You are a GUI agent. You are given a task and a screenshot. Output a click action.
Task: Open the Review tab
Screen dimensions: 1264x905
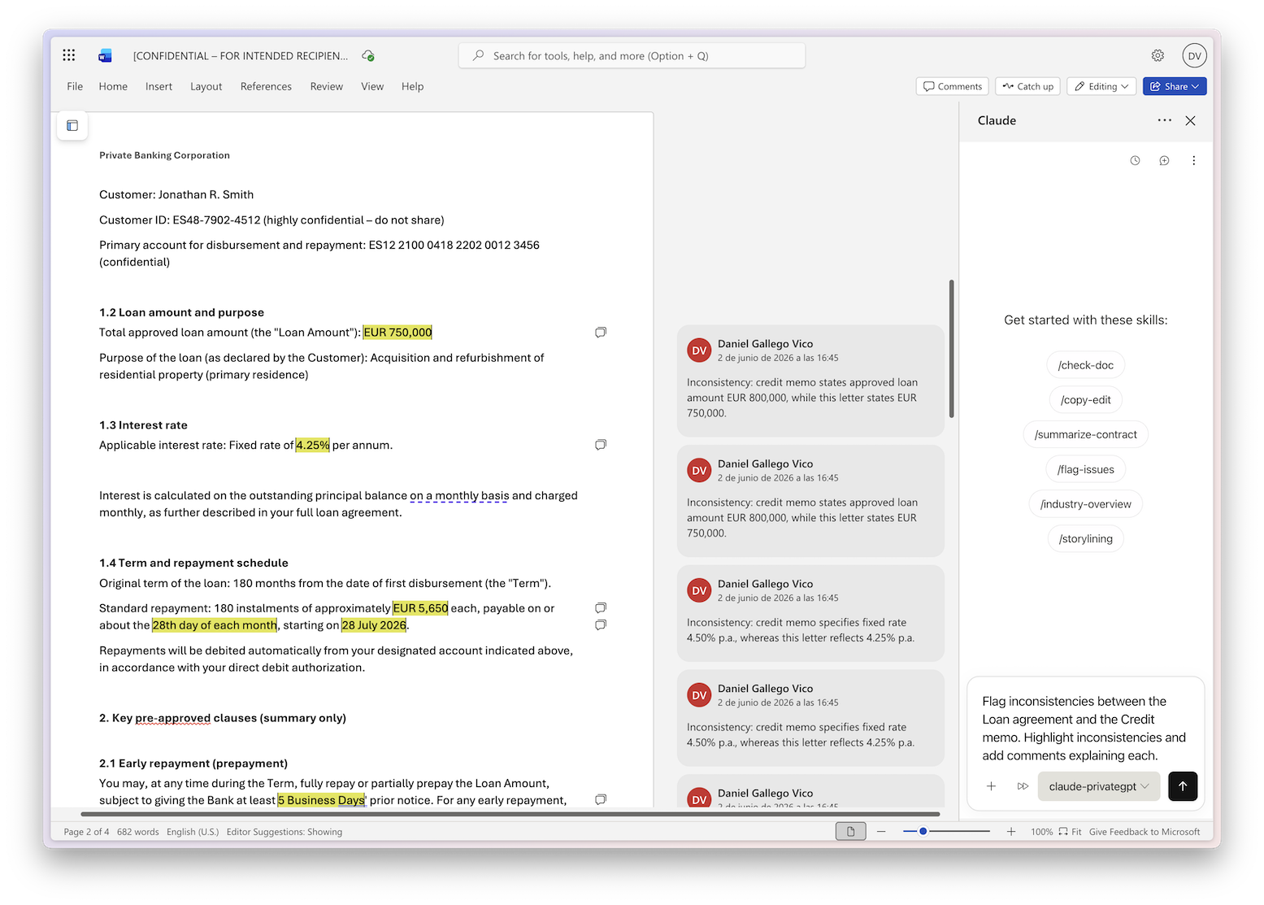[326, 86]
